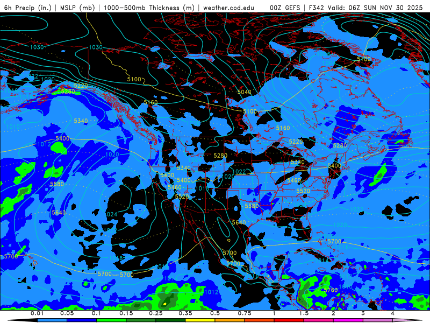Select the 0.25 legend value

pos(156,313)
